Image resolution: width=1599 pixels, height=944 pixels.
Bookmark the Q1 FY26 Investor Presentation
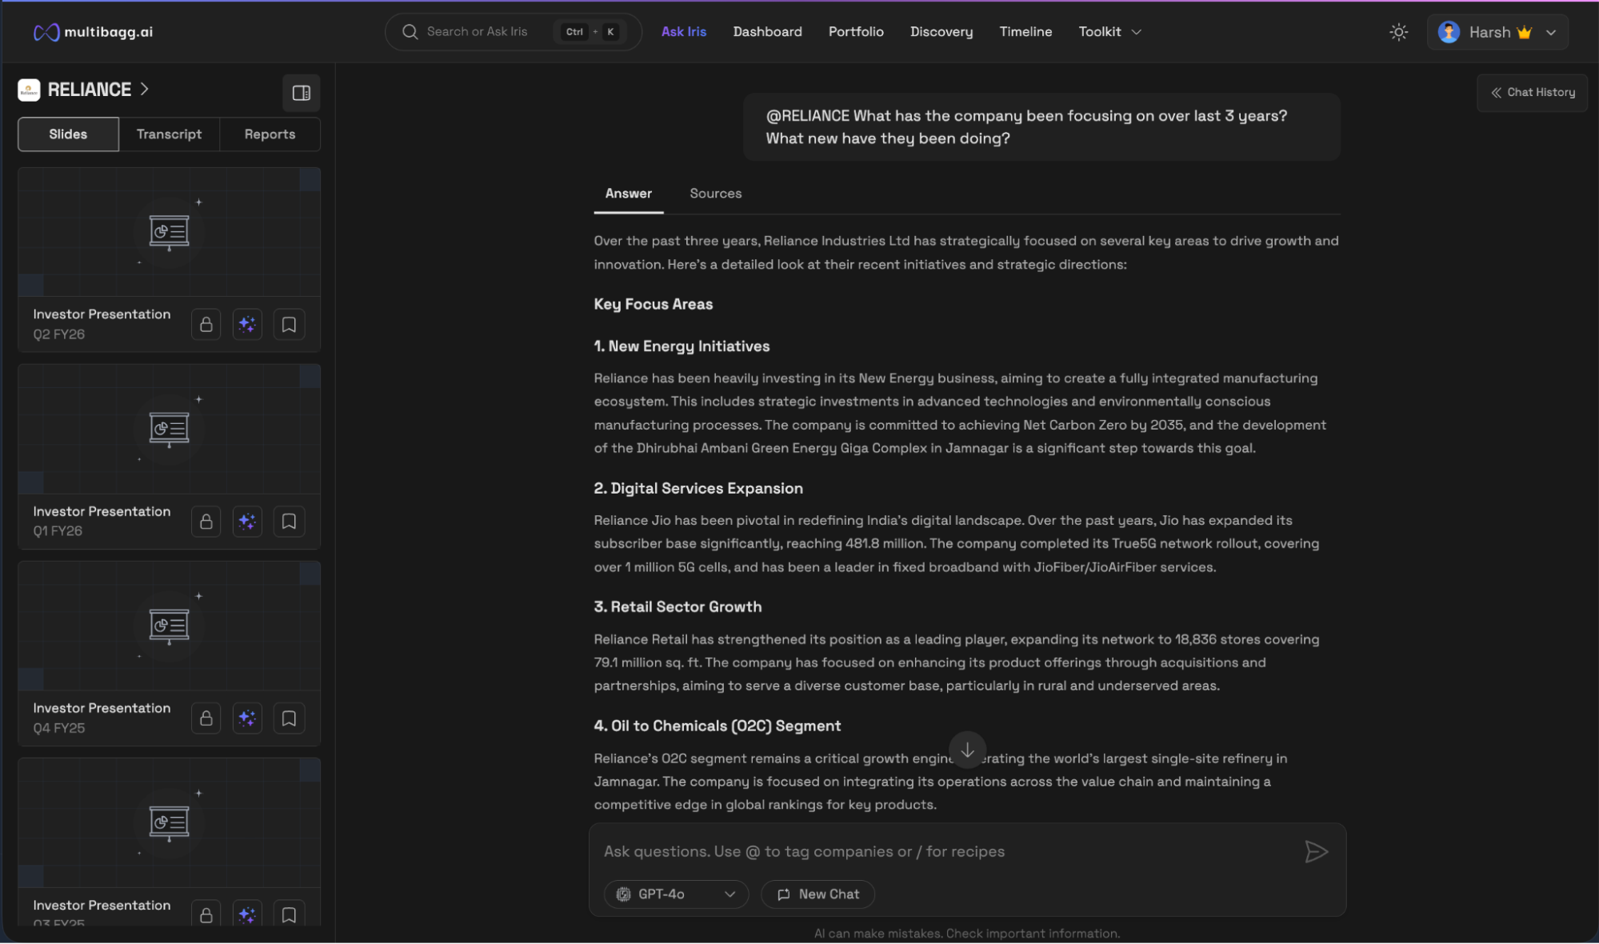click(289, 522)
